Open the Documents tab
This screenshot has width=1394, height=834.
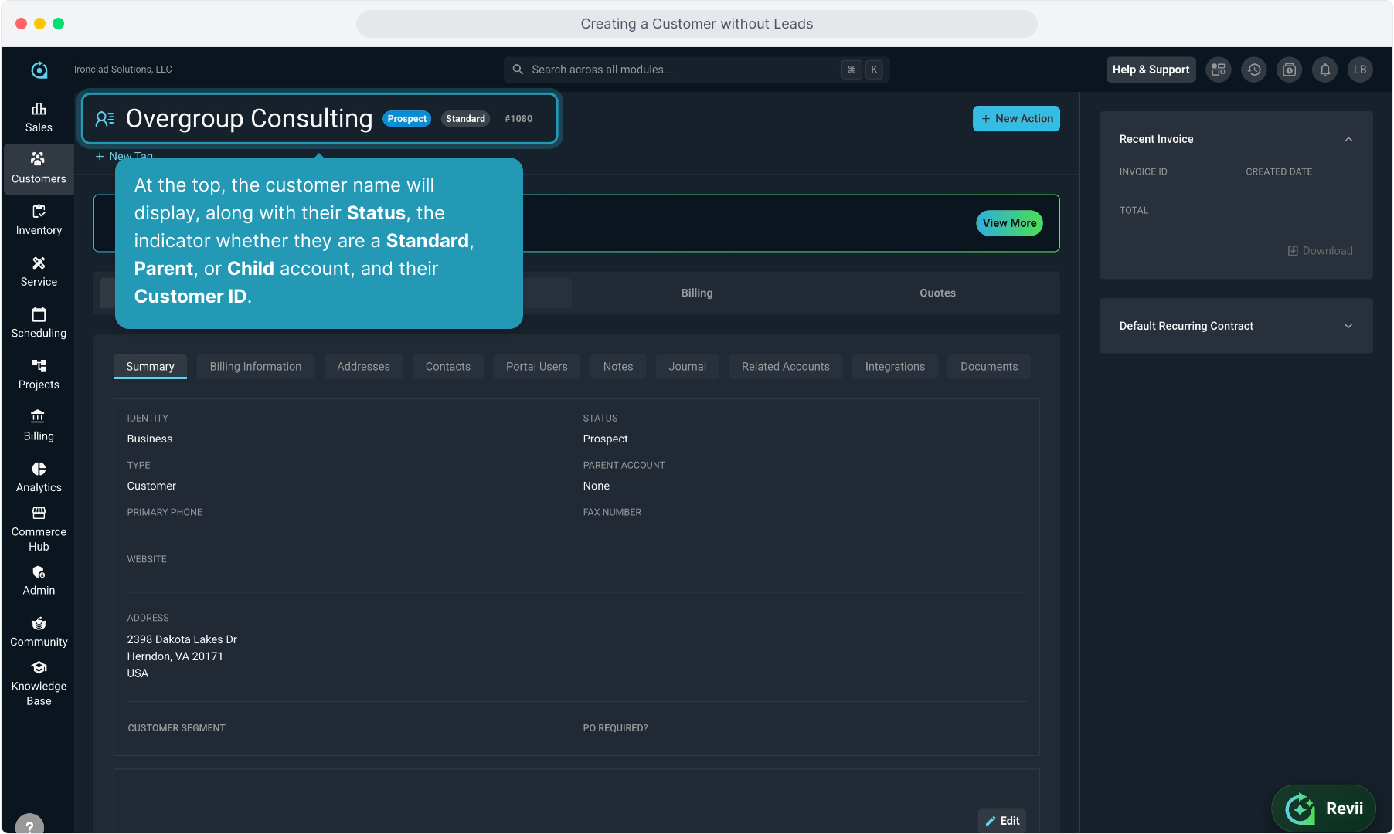pos(989,367)
